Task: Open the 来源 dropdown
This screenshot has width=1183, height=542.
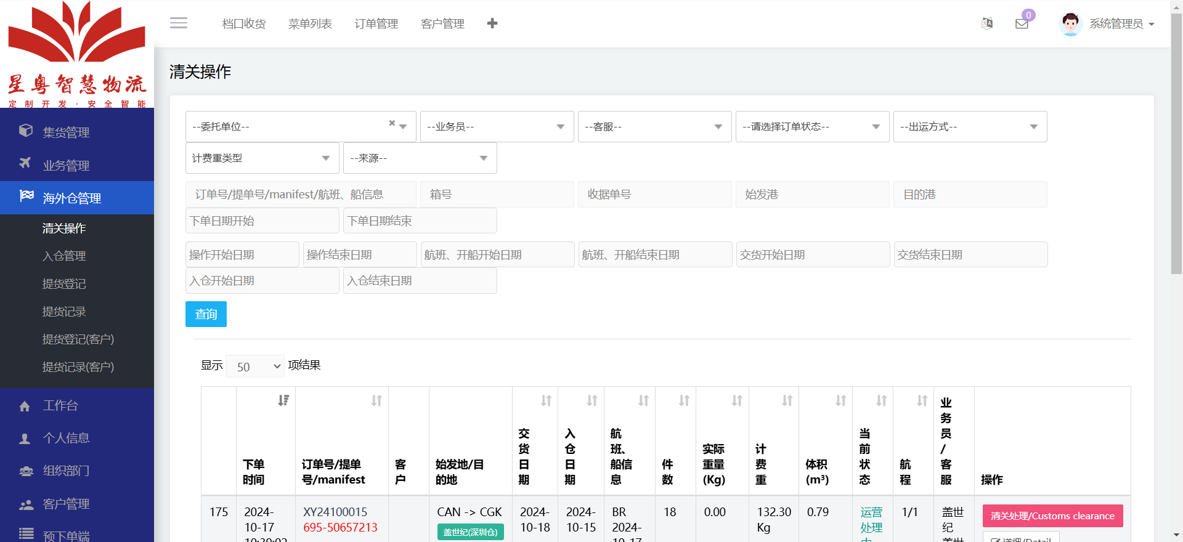Action: (x=420, y=158)
